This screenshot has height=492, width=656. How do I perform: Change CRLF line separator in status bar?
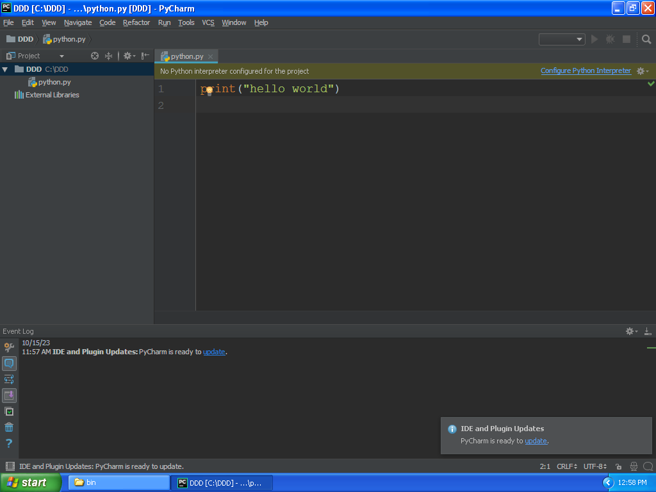click(567, 466)
